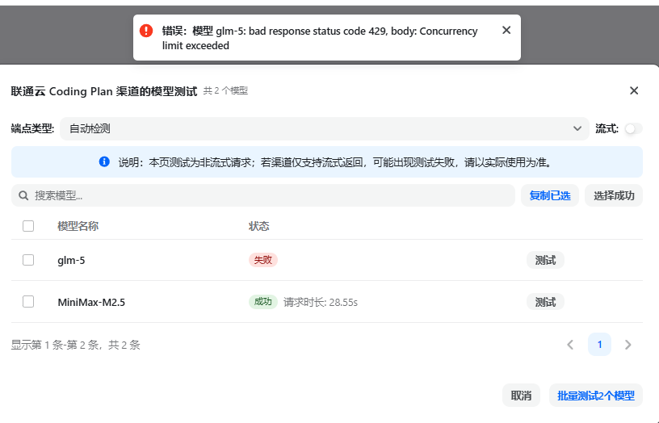659x423 pixels.
Task: Click the 失败 status tag
Action: coord(263,260)
